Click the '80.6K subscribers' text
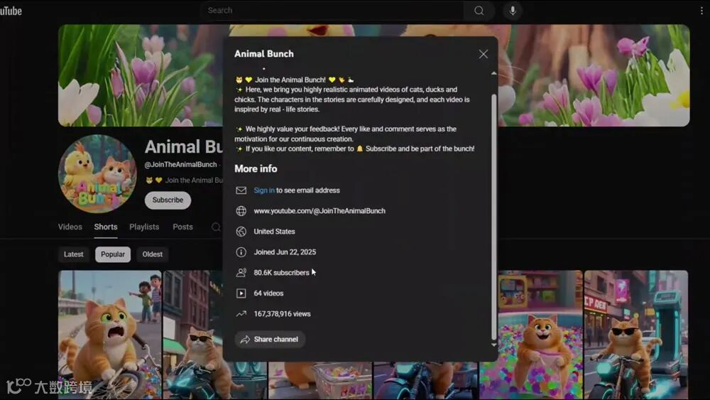The height and width of the screenshot is (400, 710). (281, 273)
